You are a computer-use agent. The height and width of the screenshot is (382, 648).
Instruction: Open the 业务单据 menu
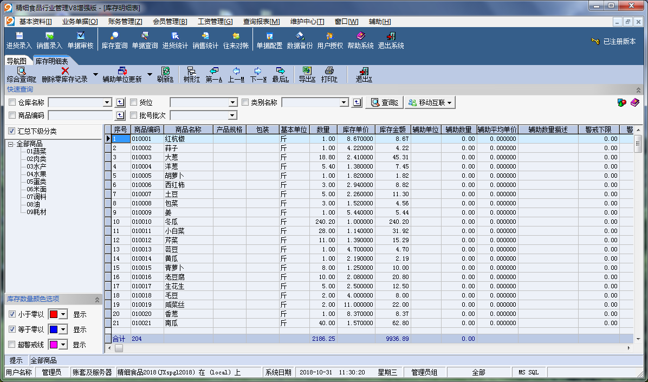click(x=80, y=22)
